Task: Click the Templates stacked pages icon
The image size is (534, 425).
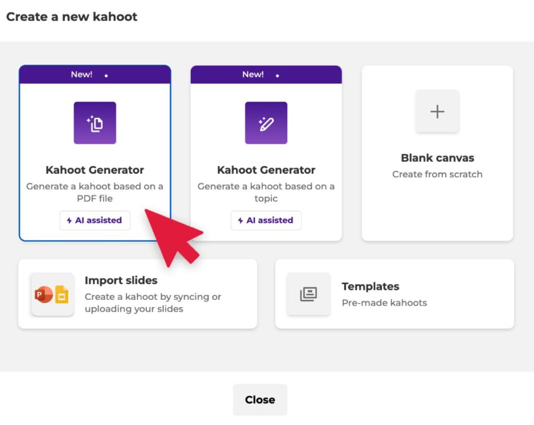Action: click(309, 294)
